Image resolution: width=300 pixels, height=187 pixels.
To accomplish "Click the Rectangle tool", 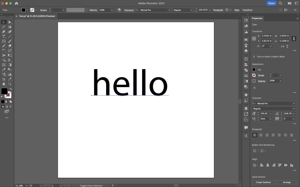I will pos(4,41).
